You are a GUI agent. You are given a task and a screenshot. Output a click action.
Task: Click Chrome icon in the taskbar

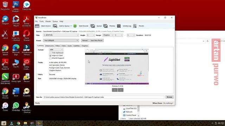(x=19, y=123)
